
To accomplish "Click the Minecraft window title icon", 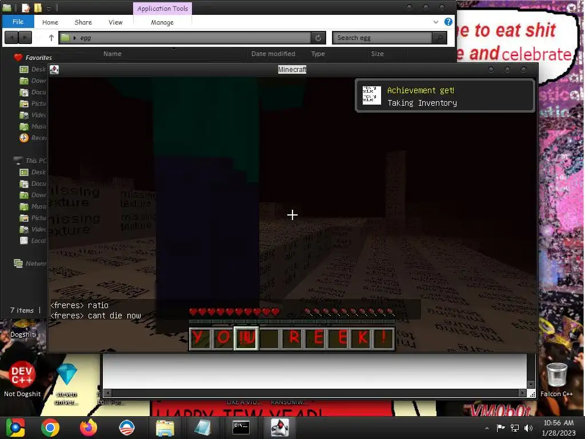I will [54, 69].
